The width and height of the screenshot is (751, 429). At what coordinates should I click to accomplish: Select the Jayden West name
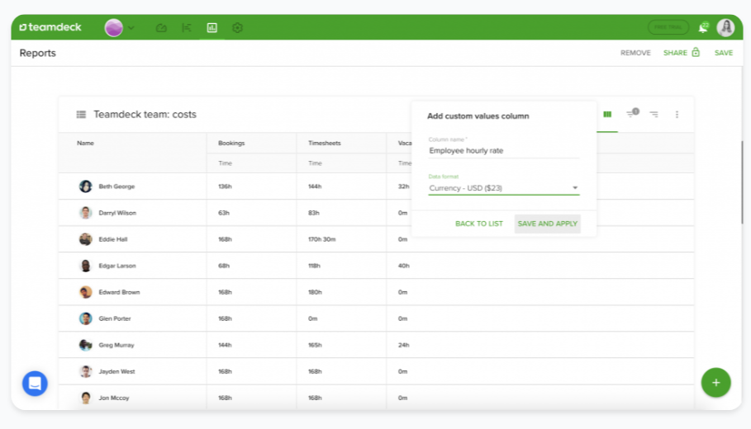pos(116,371)
